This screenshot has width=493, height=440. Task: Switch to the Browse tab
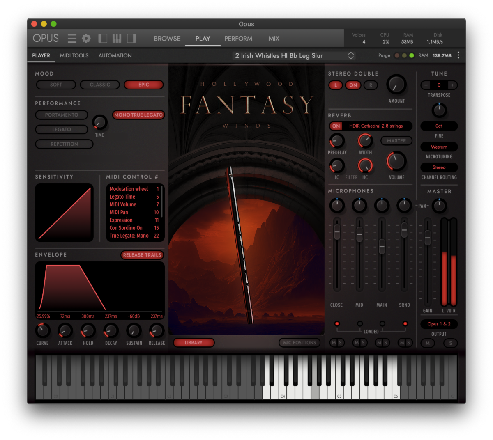[x=167, y=39]
